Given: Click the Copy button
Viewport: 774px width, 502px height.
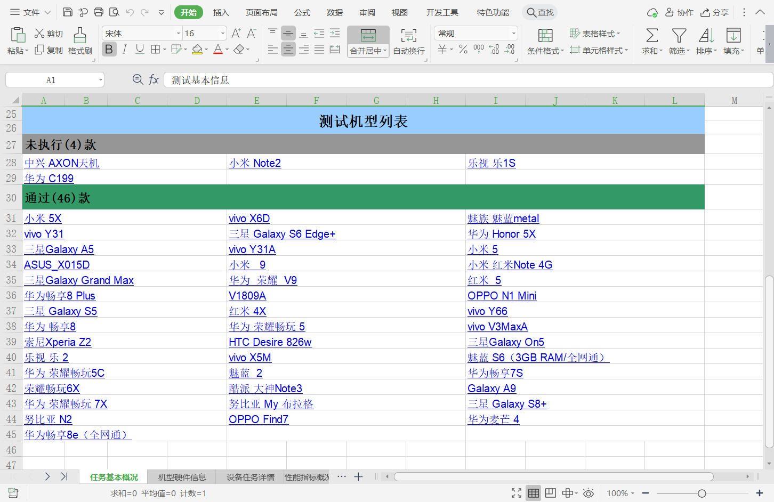Looking at the screenshot, I should pyautogui.click(x=49, y=50).
